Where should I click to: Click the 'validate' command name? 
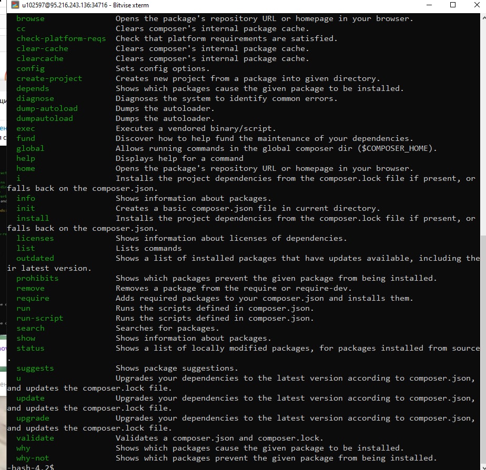(x=35, y=438)
